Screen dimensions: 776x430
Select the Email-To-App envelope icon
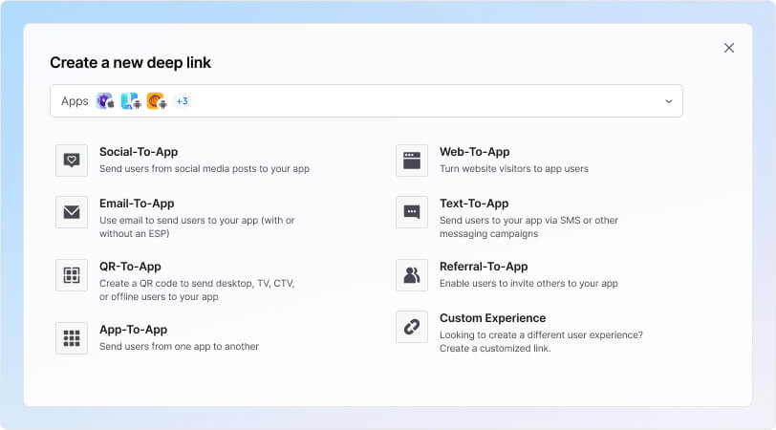72,212
